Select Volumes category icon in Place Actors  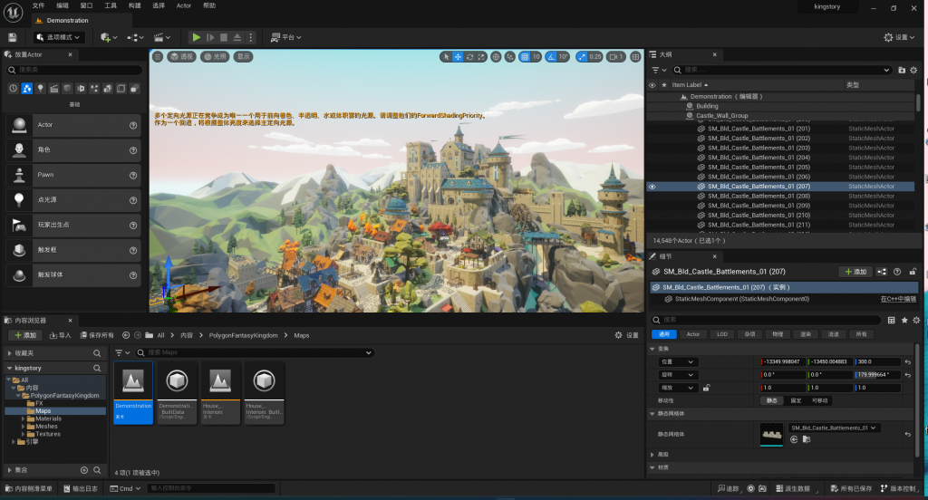click(121, 88)
